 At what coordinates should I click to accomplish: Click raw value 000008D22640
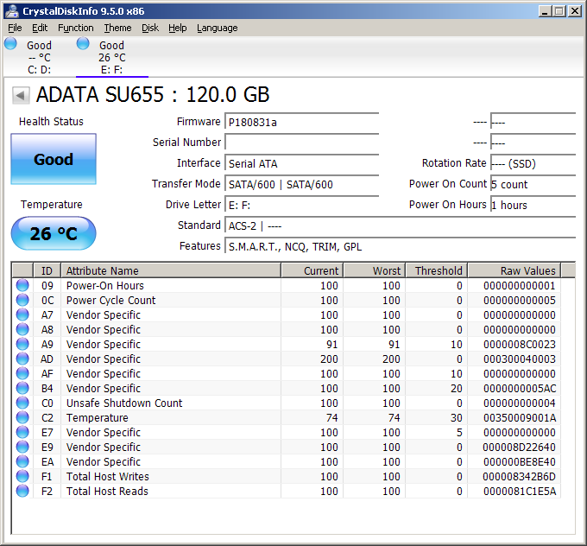click(x=520, y=447)
